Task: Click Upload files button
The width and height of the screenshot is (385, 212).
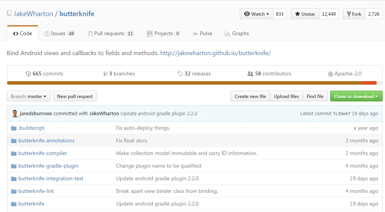Action: pos(286,96)
